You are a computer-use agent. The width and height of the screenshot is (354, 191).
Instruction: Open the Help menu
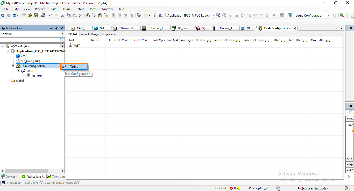(121, 9)
